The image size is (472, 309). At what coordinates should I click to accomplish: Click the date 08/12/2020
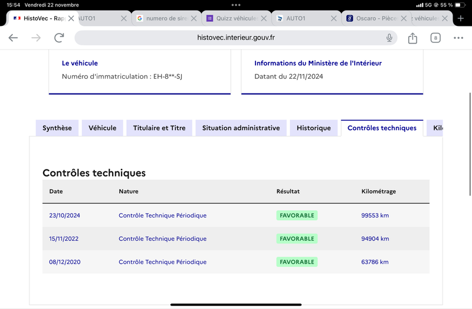point(65,262)
